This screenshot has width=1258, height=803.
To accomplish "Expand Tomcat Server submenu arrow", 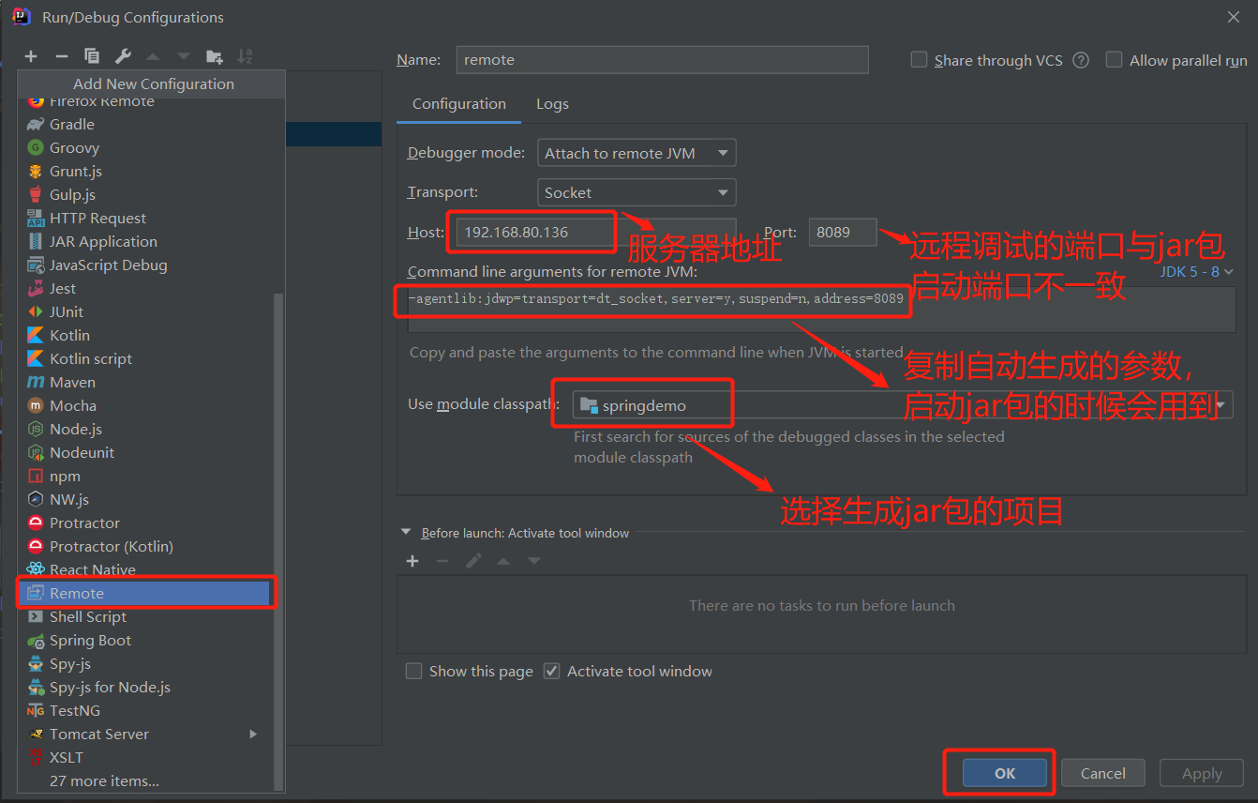I will (253, 734).
